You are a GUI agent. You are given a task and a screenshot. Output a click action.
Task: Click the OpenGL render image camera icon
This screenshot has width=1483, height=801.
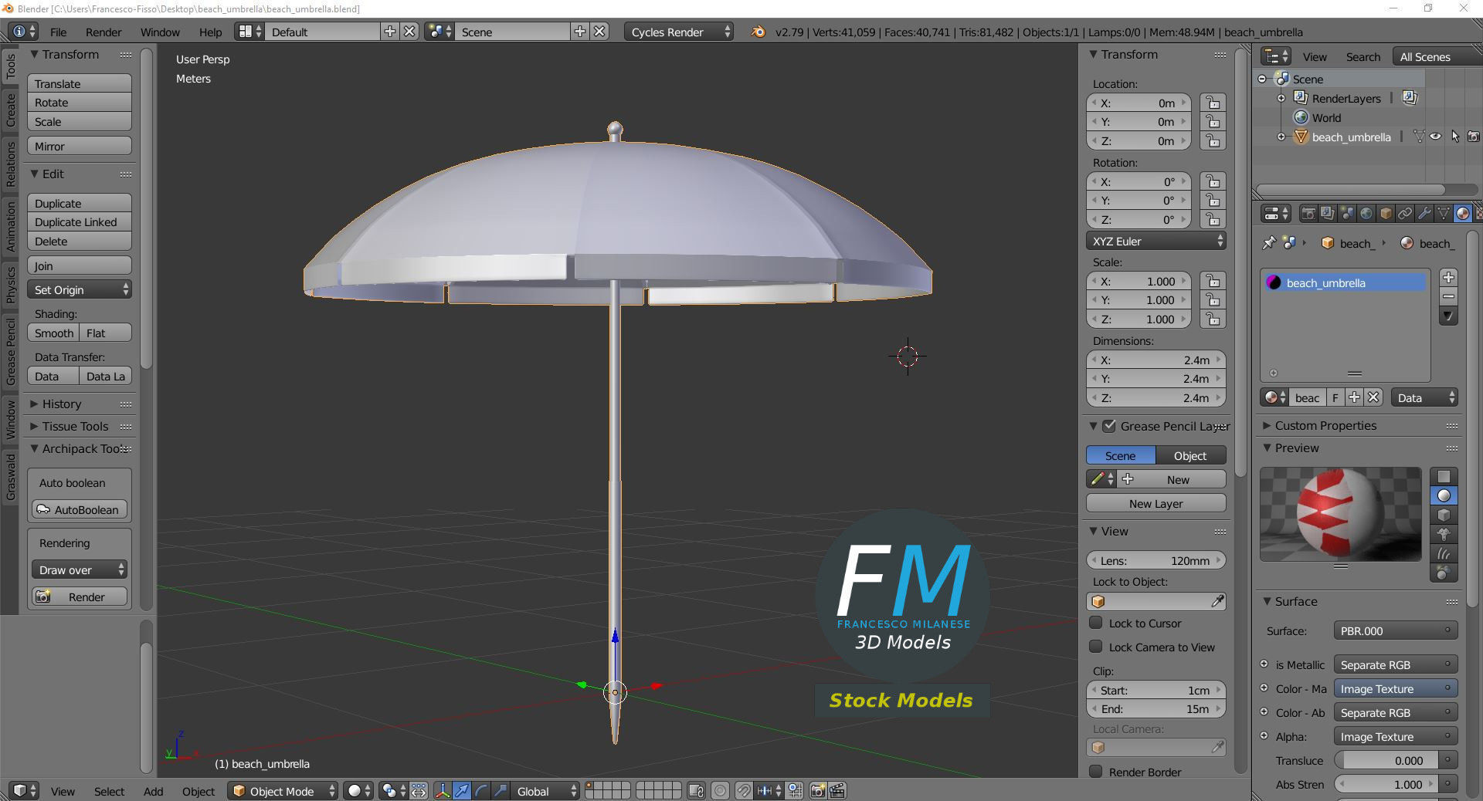pos(817,791)
